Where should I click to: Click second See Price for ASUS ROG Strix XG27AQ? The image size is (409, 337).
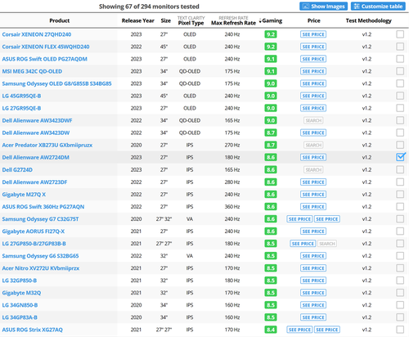pyautogui.click(x=327, y=330)
